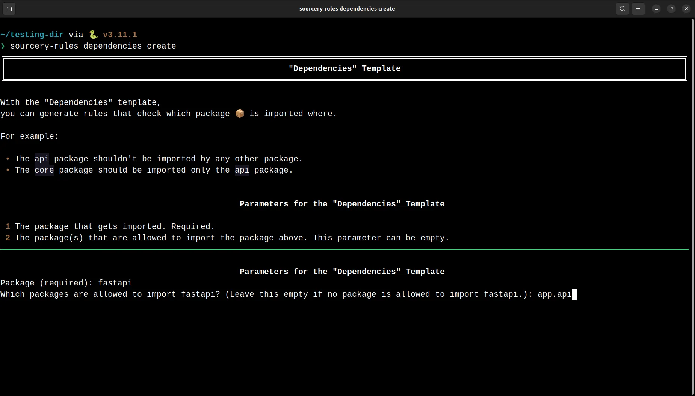
Task: Click the Python snake emoji in the prompt
Action: click(x=93, y=34)
